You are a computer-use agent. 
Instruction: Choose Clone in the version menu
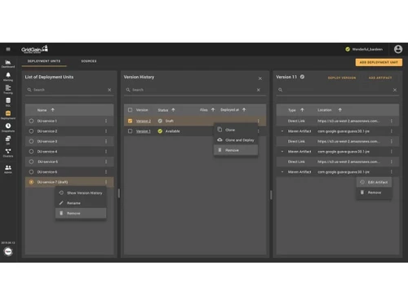tap(236, 130)
